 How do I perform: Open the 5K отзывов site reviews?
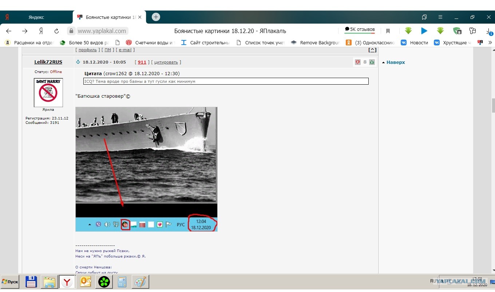[x=360, y=29]
